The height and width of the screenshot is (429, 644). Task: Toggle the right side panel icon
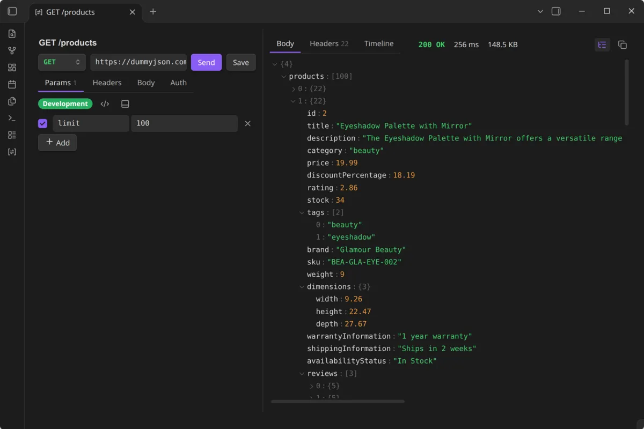tap(556, 11)
